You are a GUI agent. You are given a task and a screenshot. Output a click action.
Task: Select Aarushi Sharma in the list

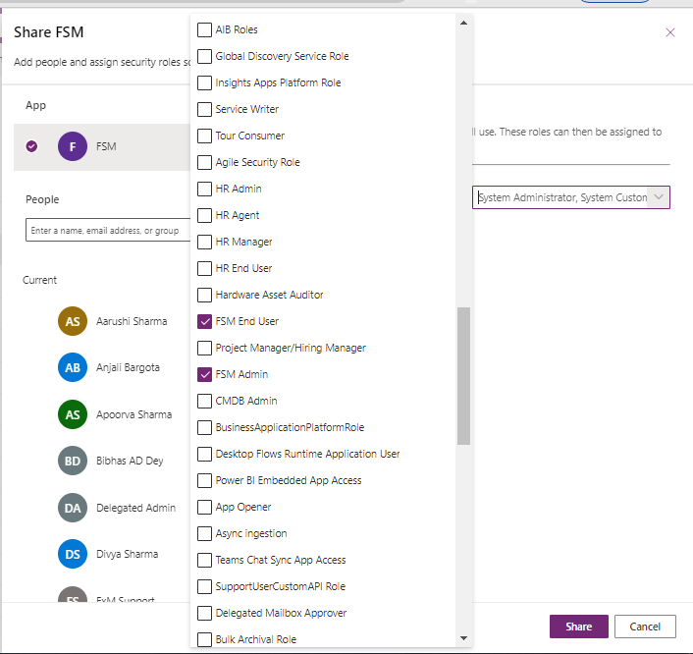point(132,321)
